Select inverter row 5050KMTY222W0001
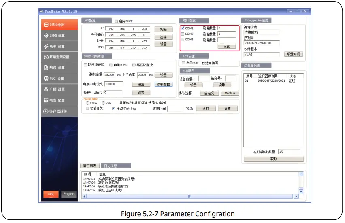Screen dimensions: 345x223 coord(274,81)
